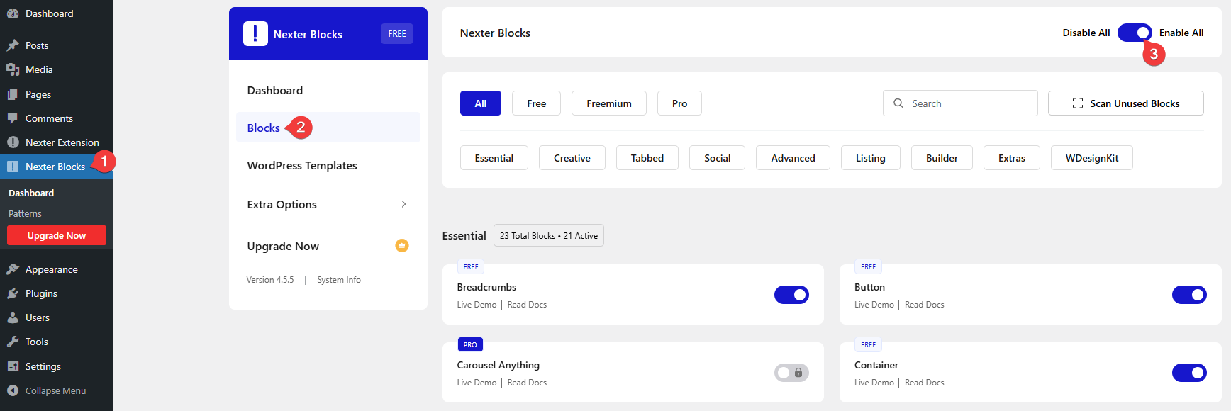Viewport: 1231px width, 411px height.
Task: Click the '23 Total Blocks • 21 Active' badge
Action: (x=549, y=235)
